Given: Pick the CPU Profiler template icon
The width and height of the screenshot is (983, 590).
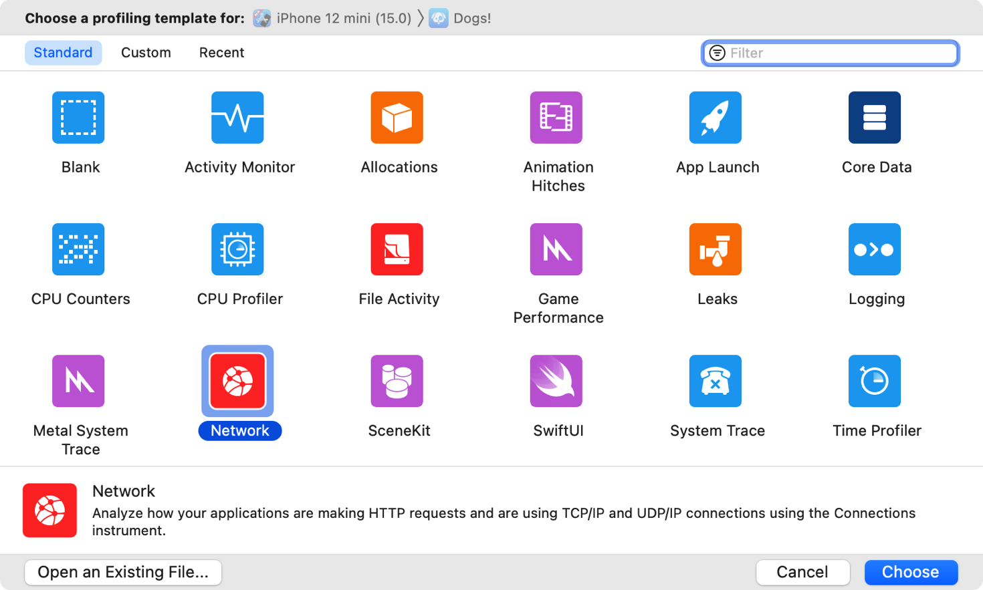Looking at the screenshot, I should pyautogui.click(x=237, y=249).
